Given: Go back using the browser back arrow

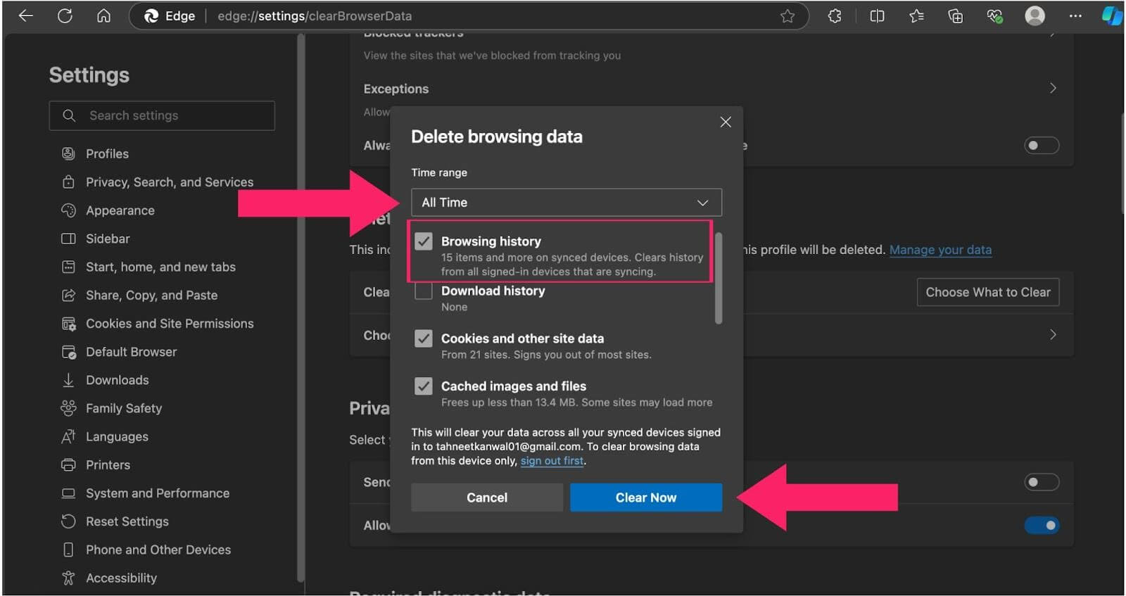Looking at the screenshot, I should click(x=26, y=15).
